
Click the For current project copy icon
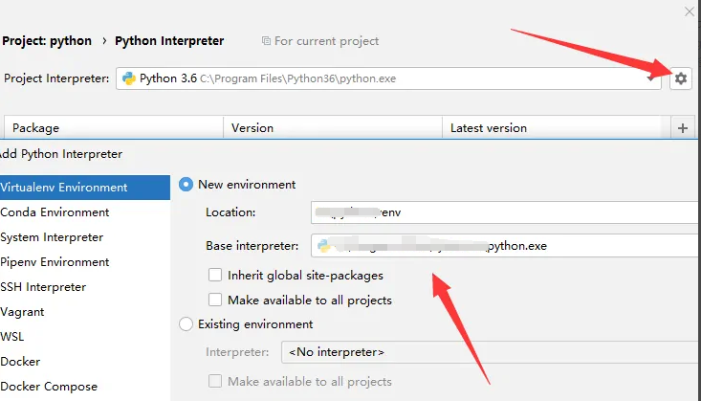pos(266,41)
